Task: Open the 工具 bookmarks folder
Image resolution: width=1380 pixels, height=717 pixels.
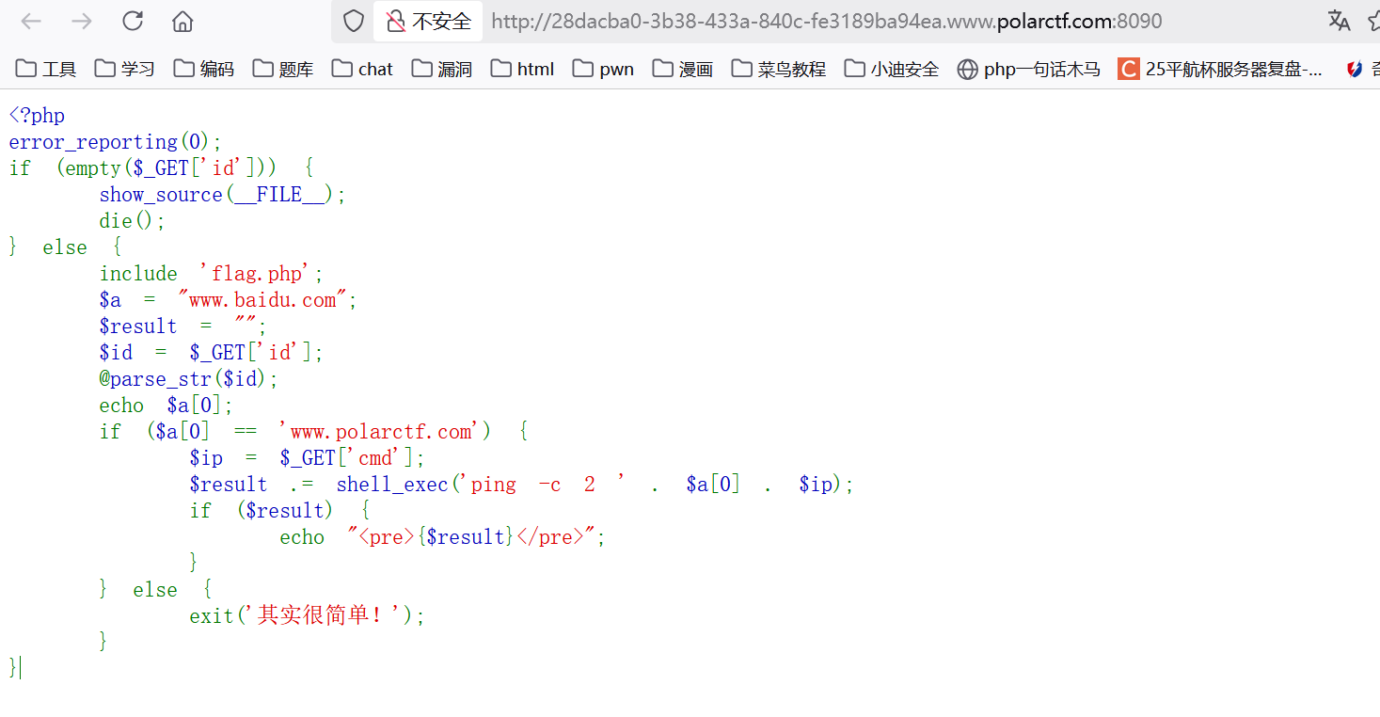Action: (x=46, y=69)
